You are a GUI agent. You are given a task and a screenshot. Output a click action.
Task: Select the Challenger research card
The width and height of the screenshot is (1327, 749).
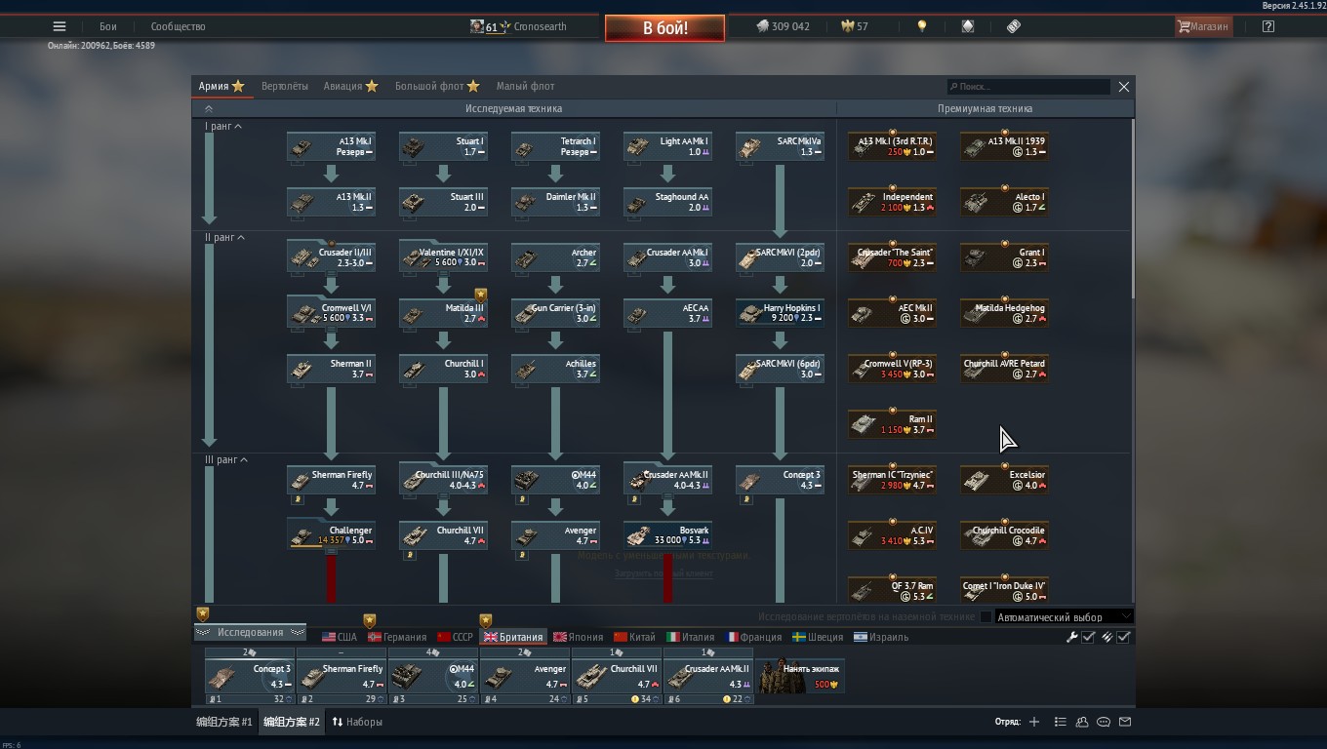pos(331,535)
